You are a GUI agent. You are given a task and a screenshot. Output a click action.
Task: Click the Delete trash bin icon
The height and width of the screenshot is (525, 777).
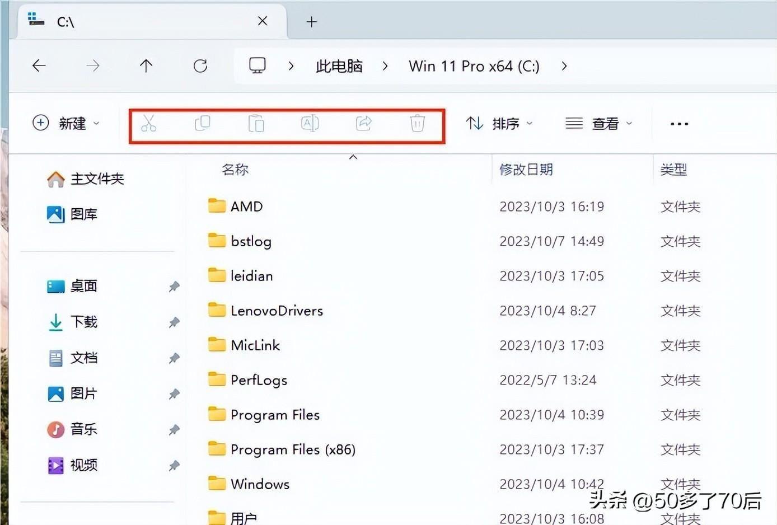(x=418, y=123)
